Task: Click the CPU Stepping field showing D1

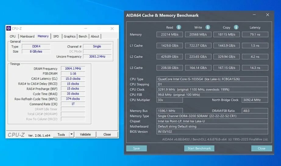Action: pyautogui.click(x=212, y=84)
